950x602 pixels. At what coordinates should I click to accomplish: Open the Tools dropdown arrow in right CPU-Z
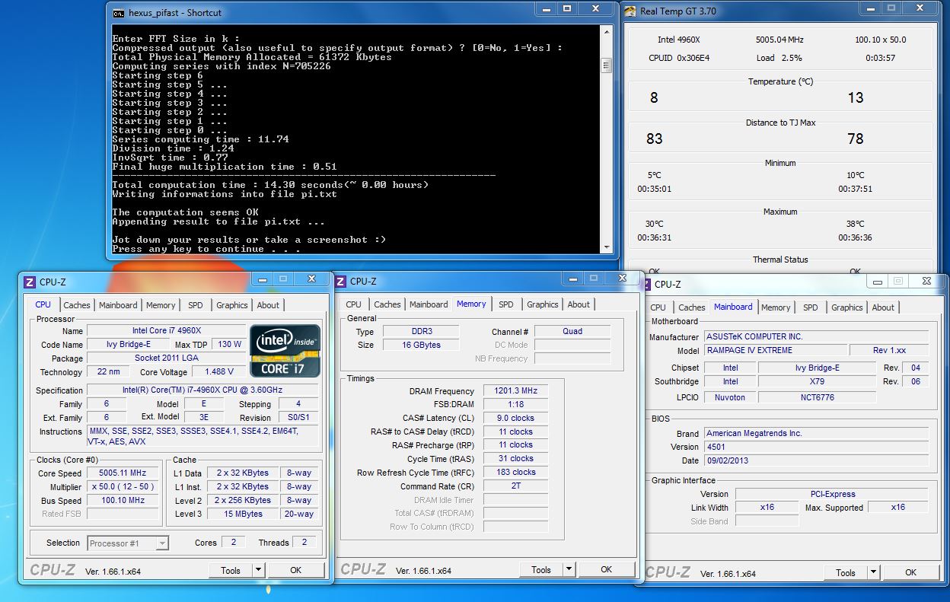coord(873,572)
